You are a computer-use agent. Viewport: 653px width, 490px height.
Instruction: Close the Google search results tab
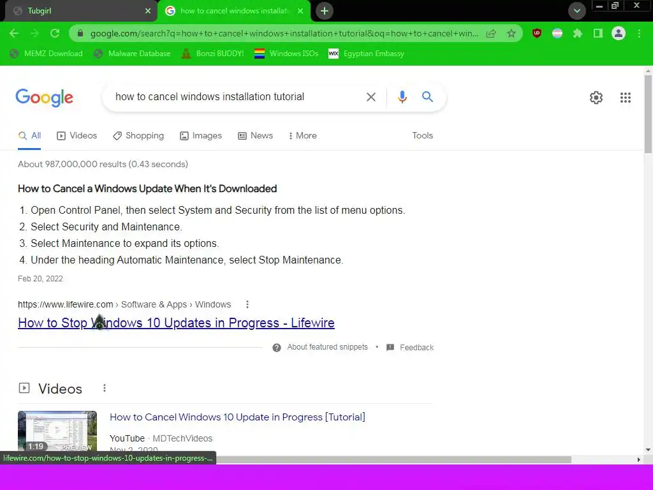(x=300, y=11)
